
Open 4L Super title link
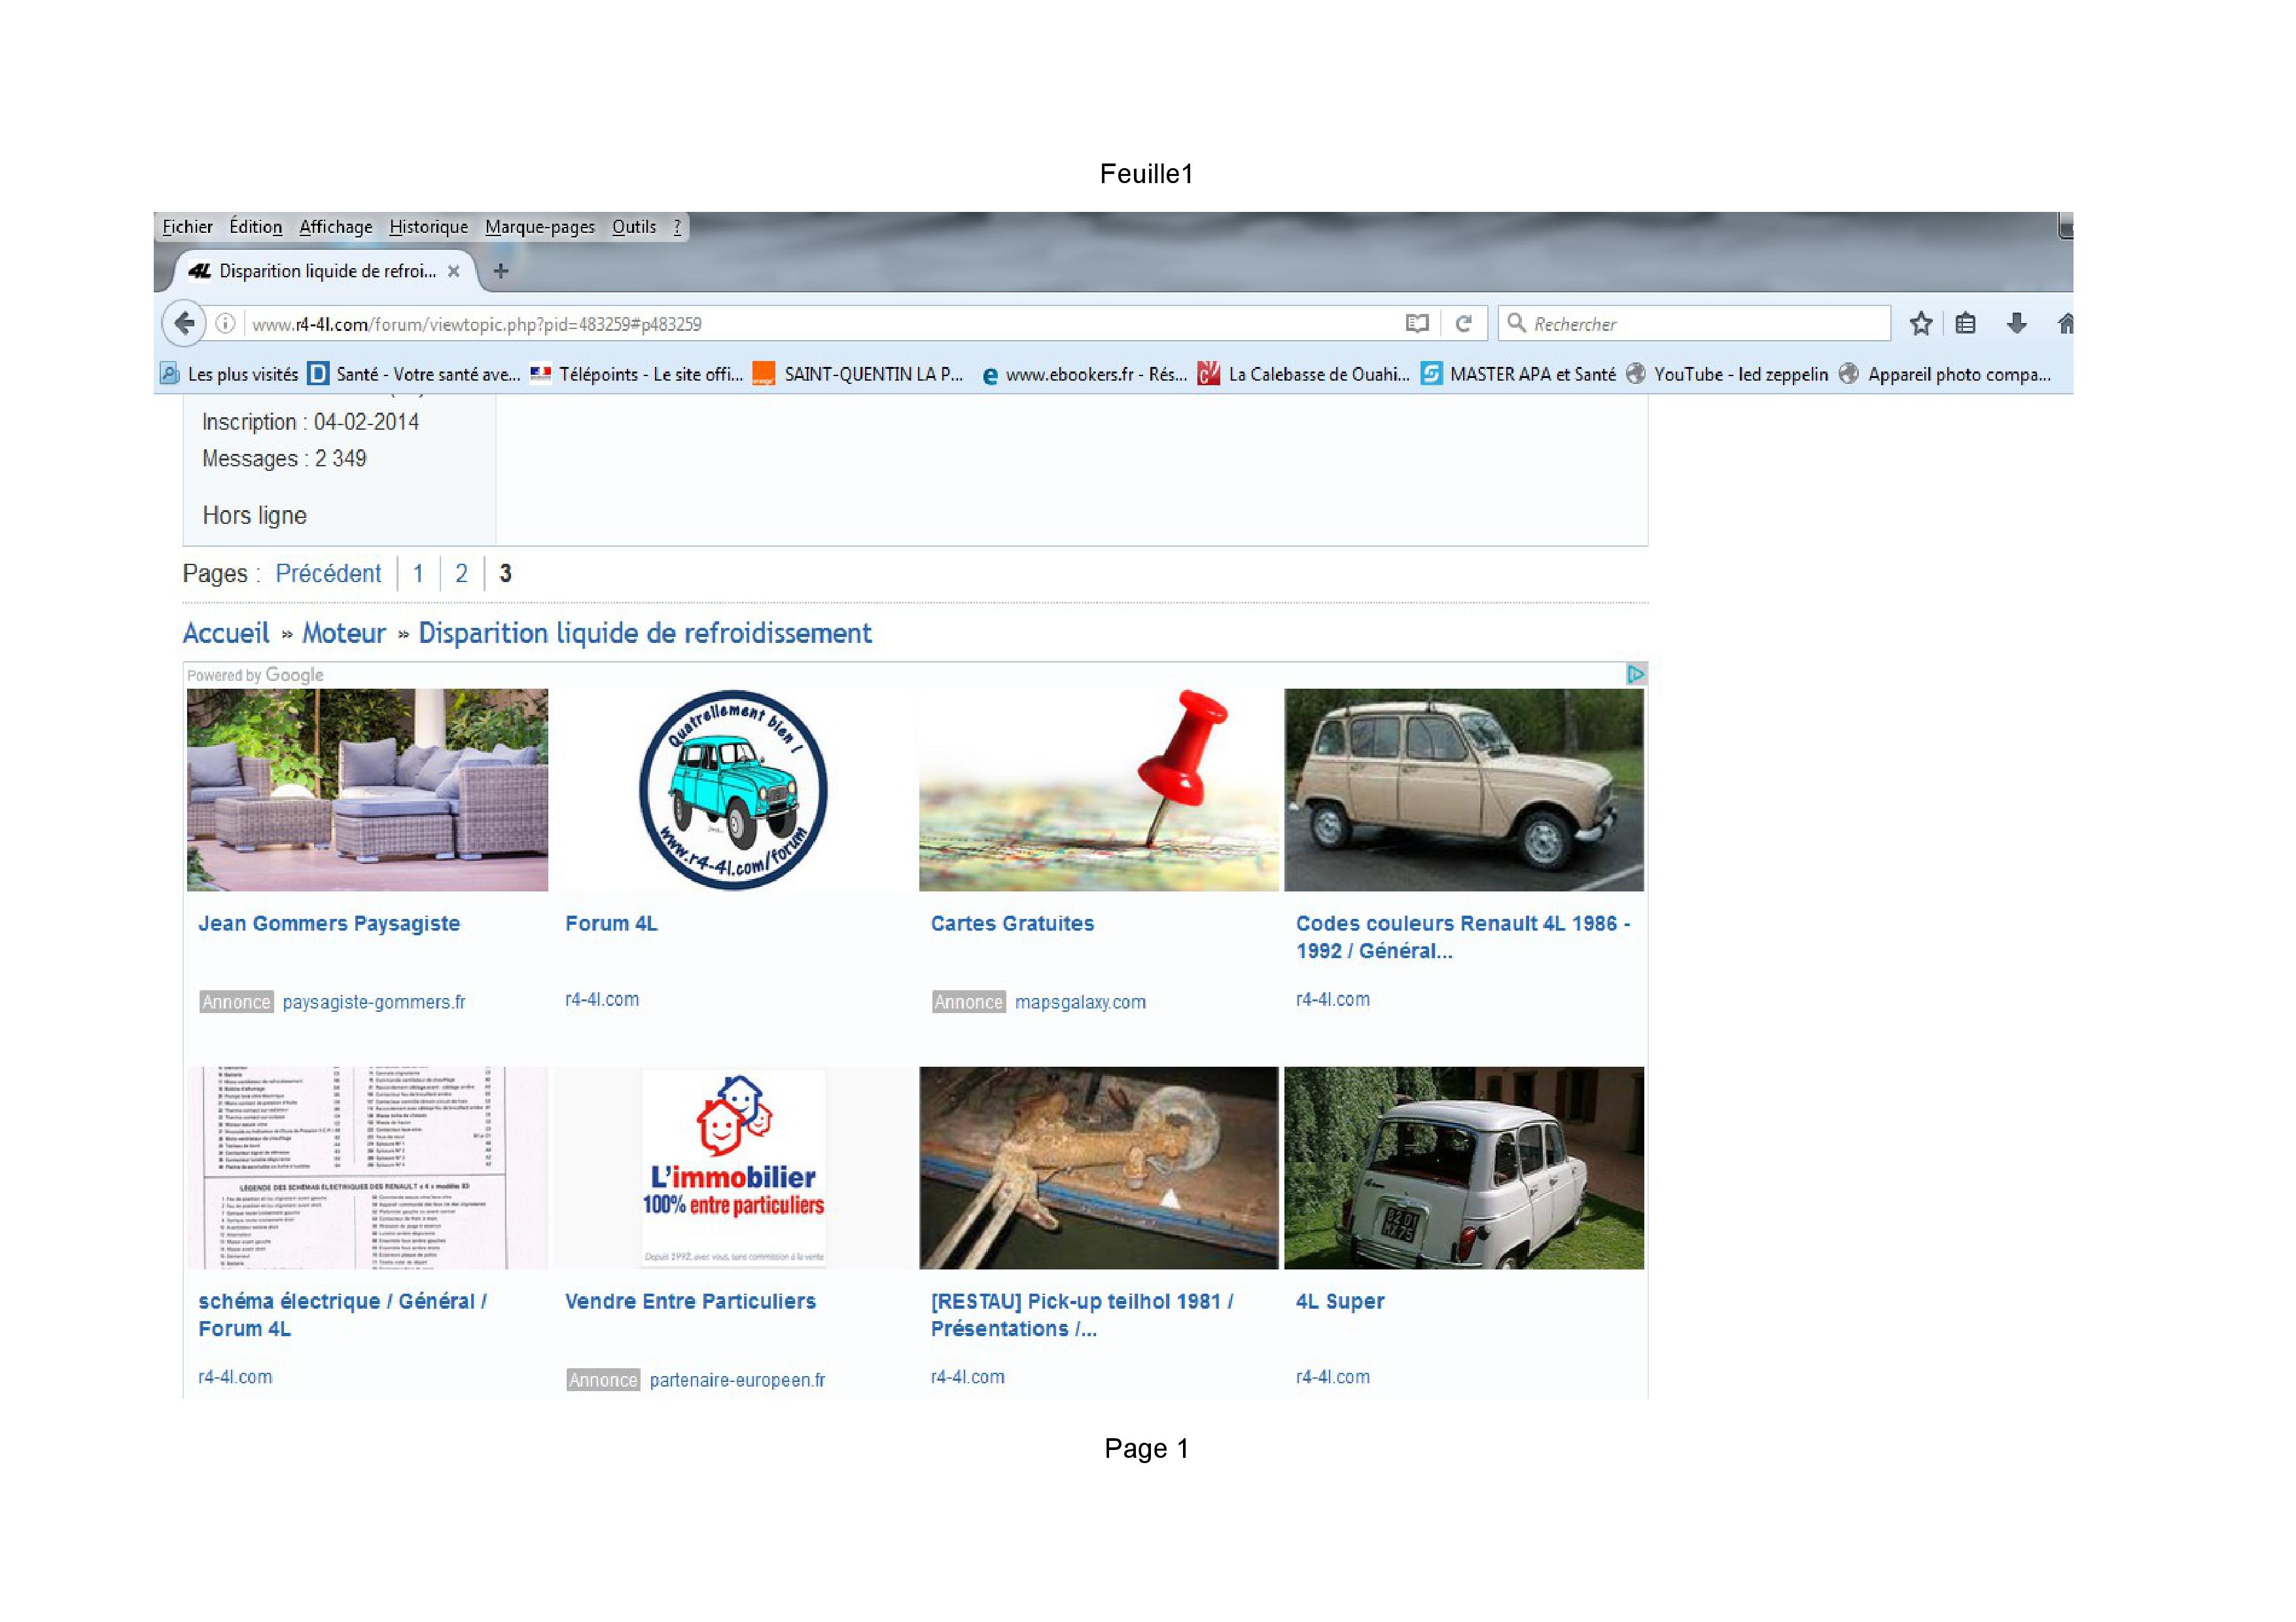pos(1340,1302)
